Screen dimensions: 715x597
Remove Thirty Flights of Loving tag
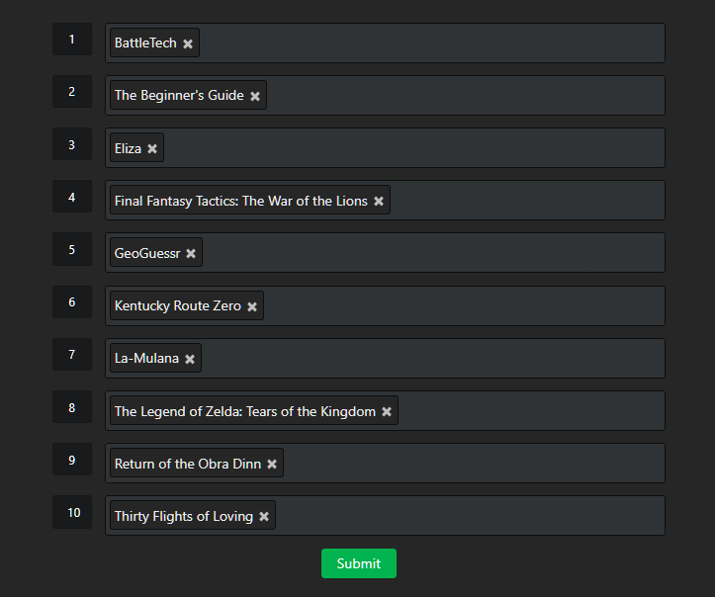(x=264, y=517)
